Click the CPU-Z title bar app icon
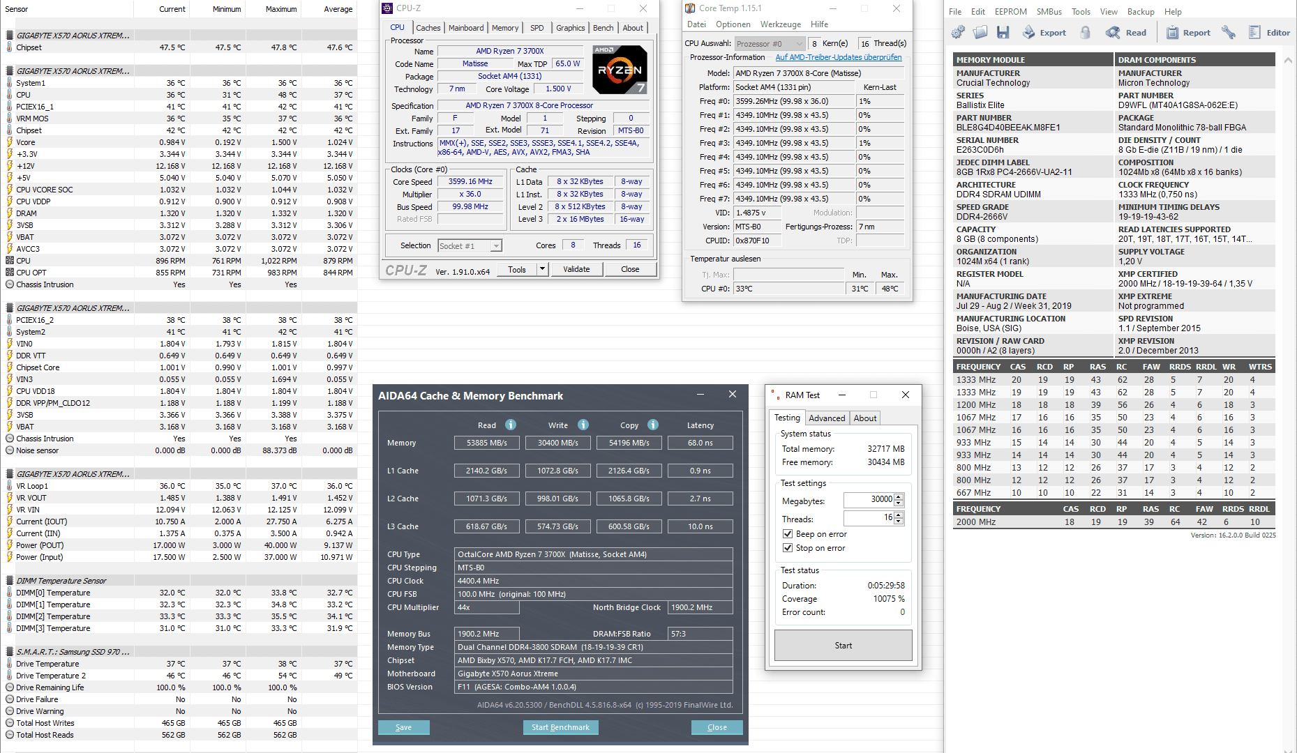 point(387,8)
